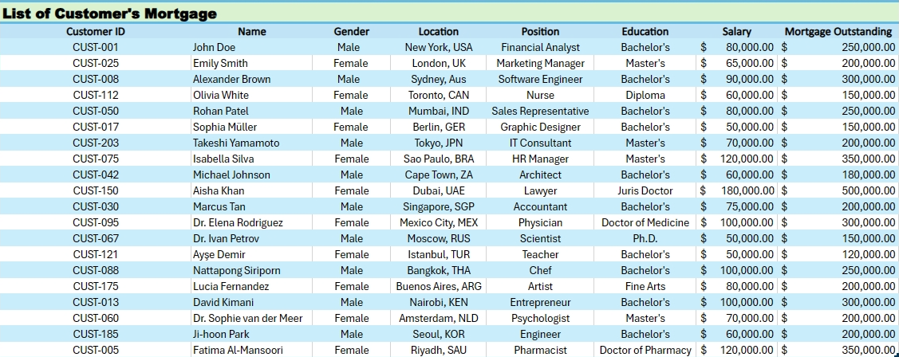Image resolution: width=899 pixels, height=357 pixels.
Task: Select the CUST-175 customer ID cell
Action: [96, 287]
